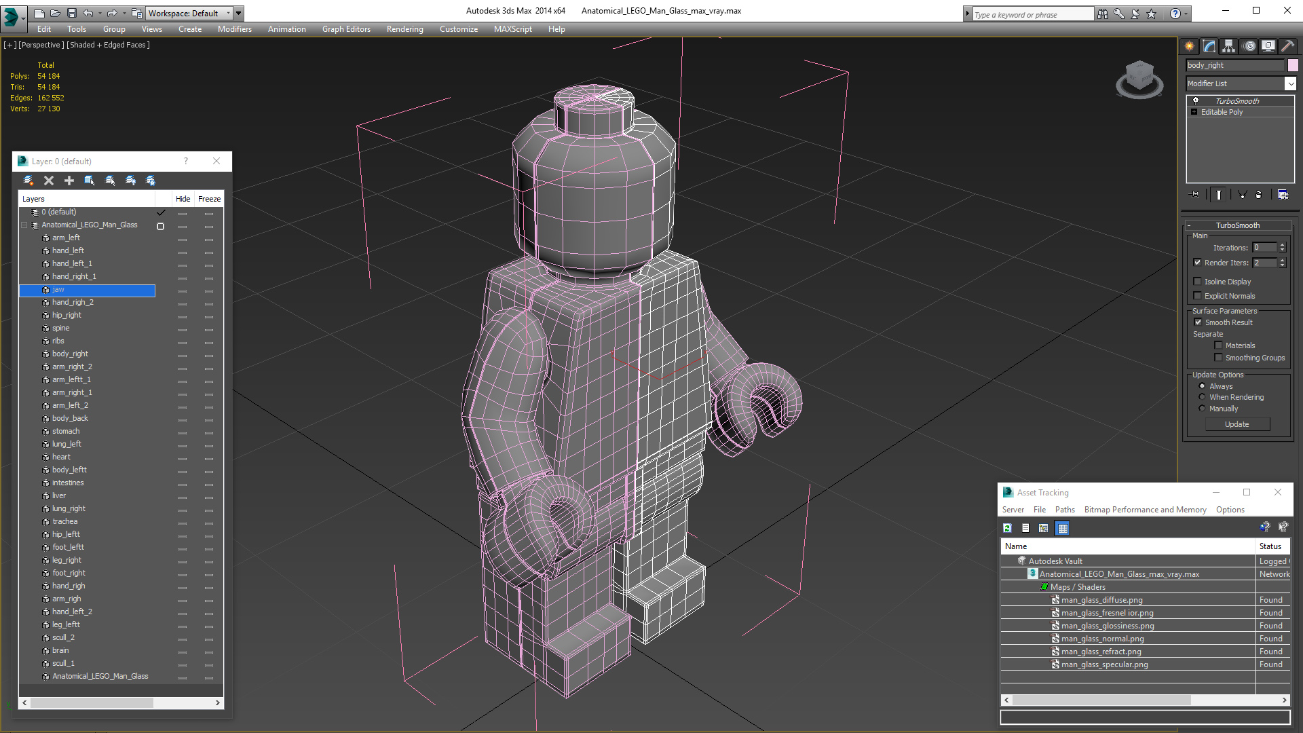The image size is (1303, 733).
Task: Toggle Smooth Result checkbox
Action: coord(1198,322)
